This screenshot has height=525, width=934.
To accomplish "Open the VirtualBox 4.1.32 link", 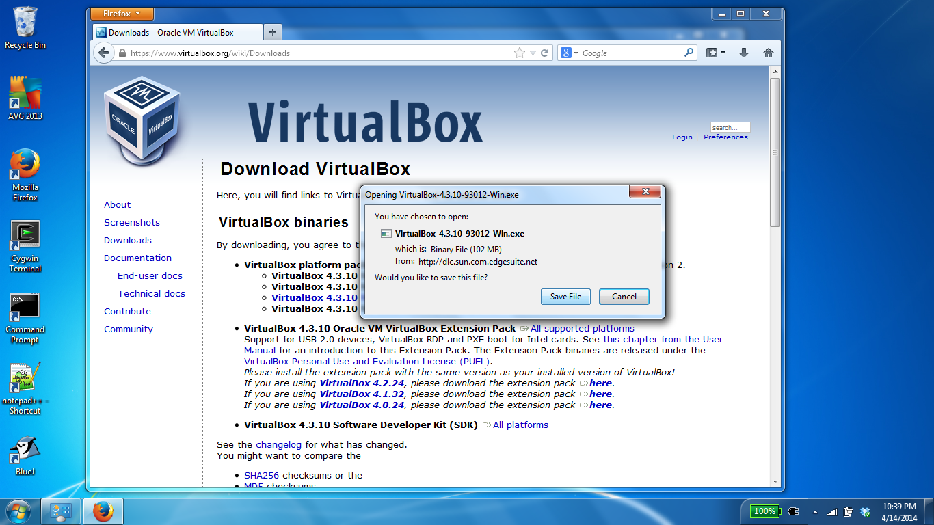I will (362, 394).
